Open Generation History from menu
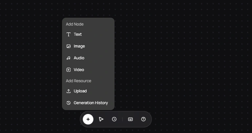252x133 pixels. pos(88,103)
